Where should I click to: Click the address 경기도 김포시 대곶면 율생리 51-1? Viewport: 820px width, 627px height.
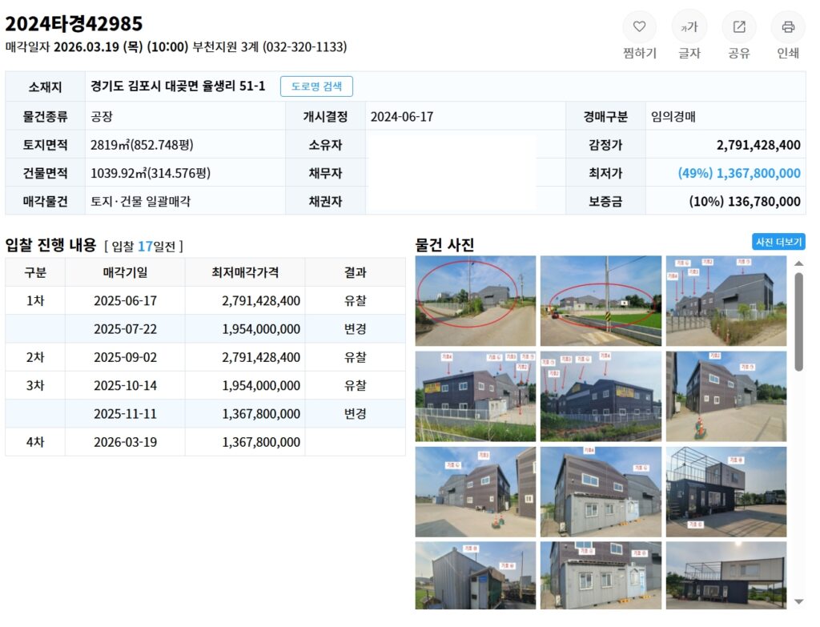point(178,86)
